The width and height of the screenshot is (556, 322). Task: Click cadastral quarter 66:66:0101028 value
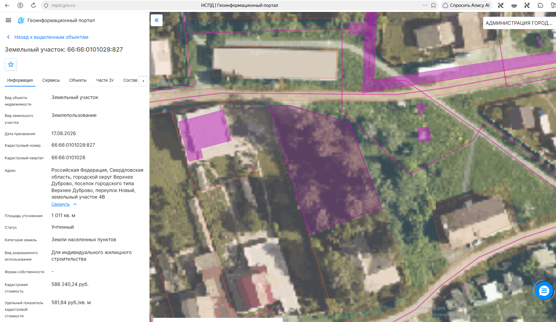point(68,157)
